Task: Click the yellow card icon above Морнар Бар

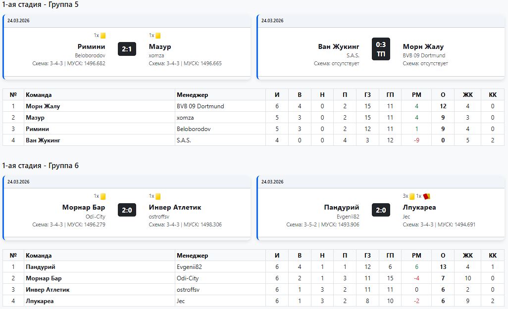Action: pos(103,196)
